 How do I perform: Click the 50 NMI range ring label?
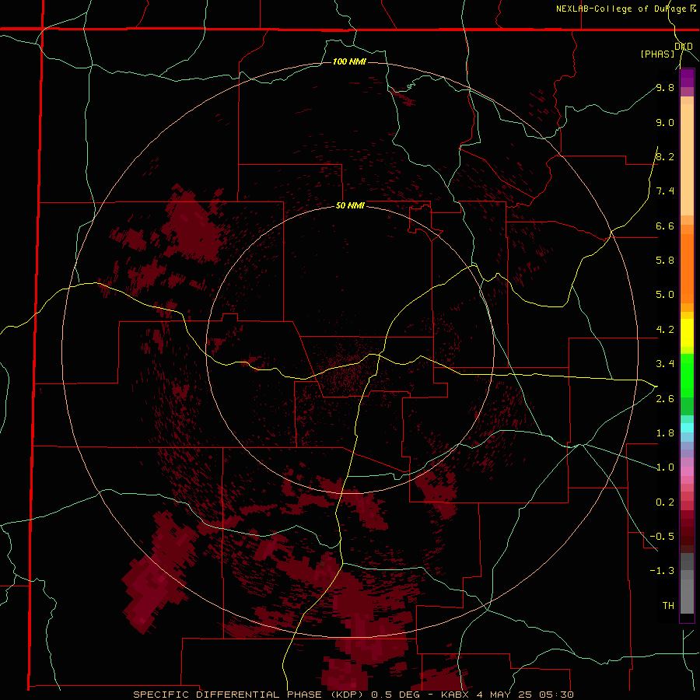350,205
